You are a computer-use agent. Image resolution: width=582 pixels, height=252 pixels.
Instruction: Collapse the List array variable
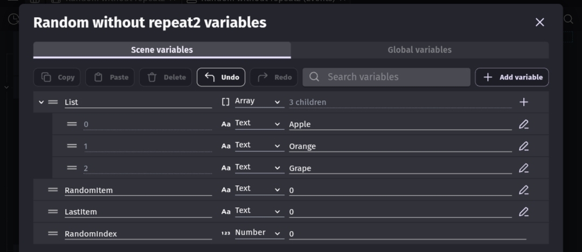click(41, 102)
